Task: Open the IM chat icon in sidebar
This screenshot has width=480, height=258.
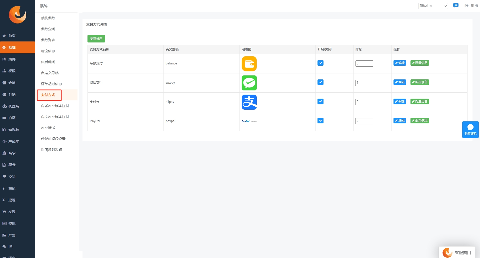Action: tap(4, 247)
